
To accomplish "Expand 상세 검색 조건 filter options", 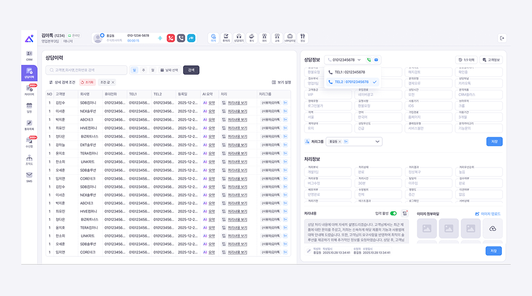I will click(61, 82).
